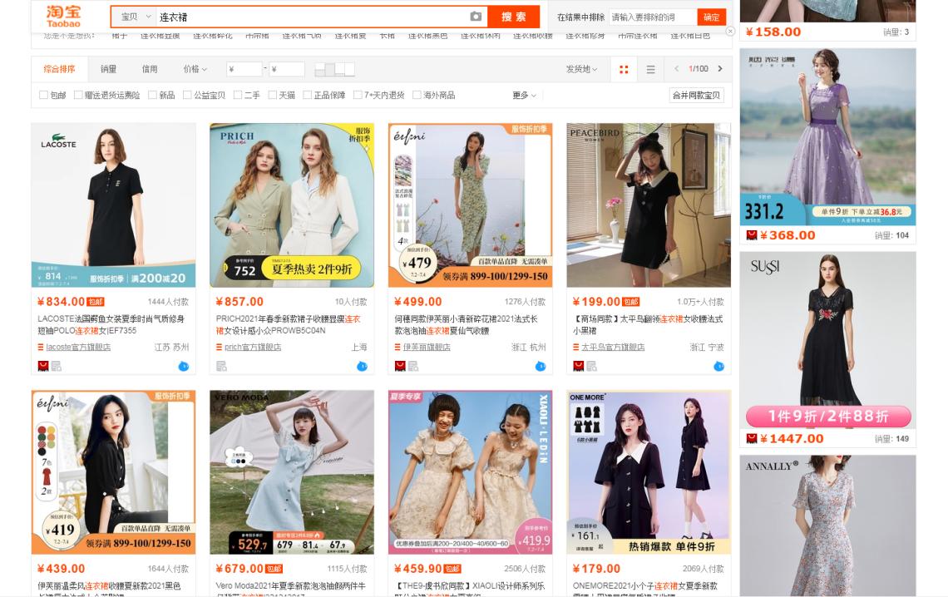
Task: Check the 包邮 free shipping filter
Action: tap(43, 95)
